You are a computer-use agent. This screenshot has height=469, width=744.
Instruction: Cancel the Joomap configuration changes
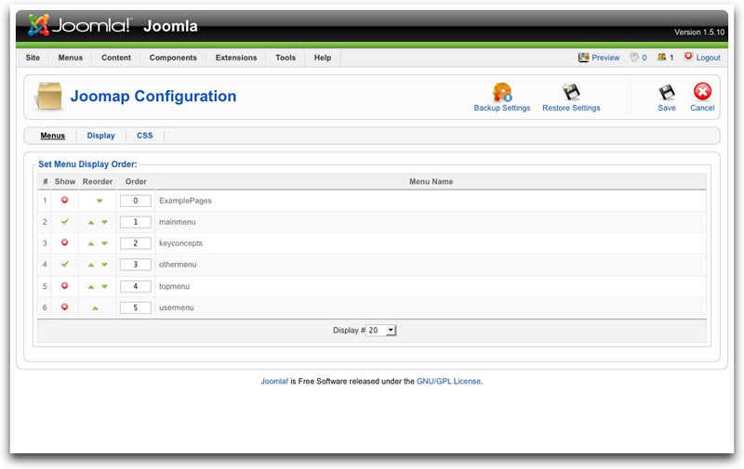coord(702,98)
